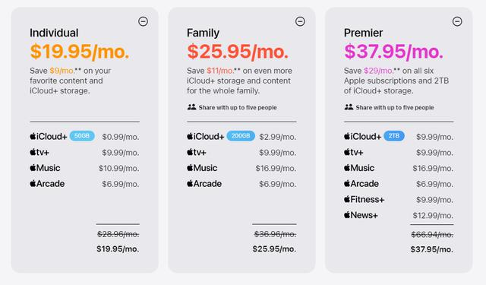
Task: Click the Apple Music logo in Family plan
Action: 202,168
